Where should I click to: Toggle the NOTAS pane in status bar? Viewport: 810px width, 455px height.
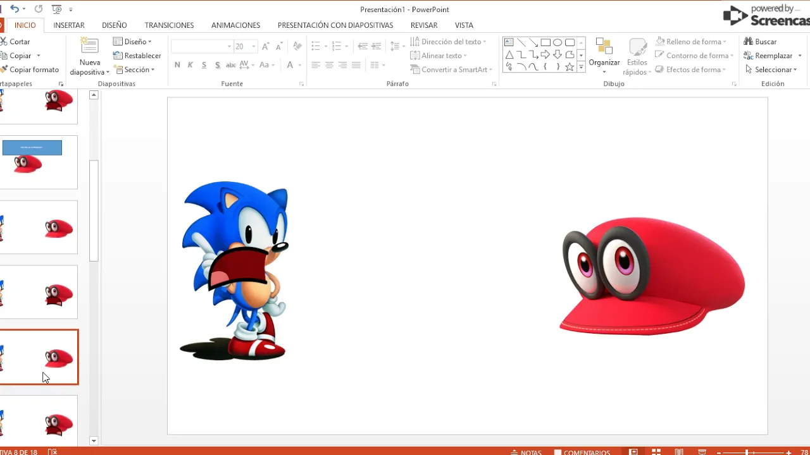tap(526, 452)
